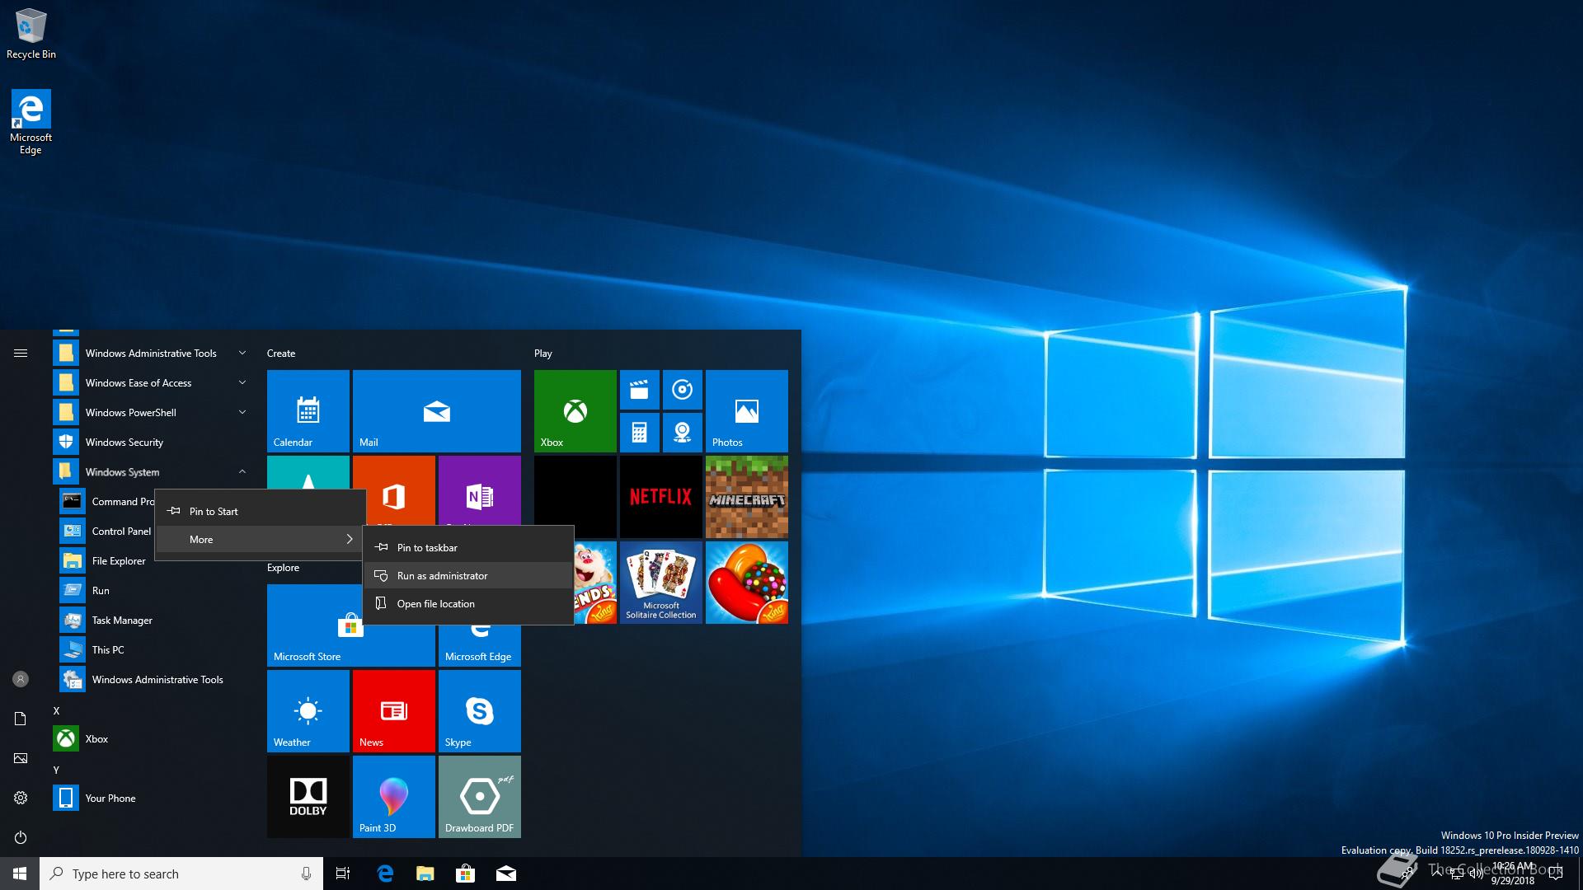Open the News tile
This screenshot has width=1583, height=890.
click(394, 710)
